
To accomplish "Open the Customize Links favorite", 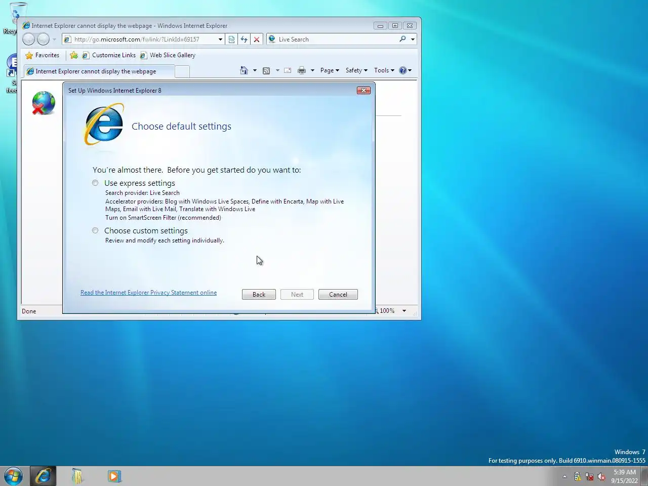I will pyautogui.click(x=109, y=55).
